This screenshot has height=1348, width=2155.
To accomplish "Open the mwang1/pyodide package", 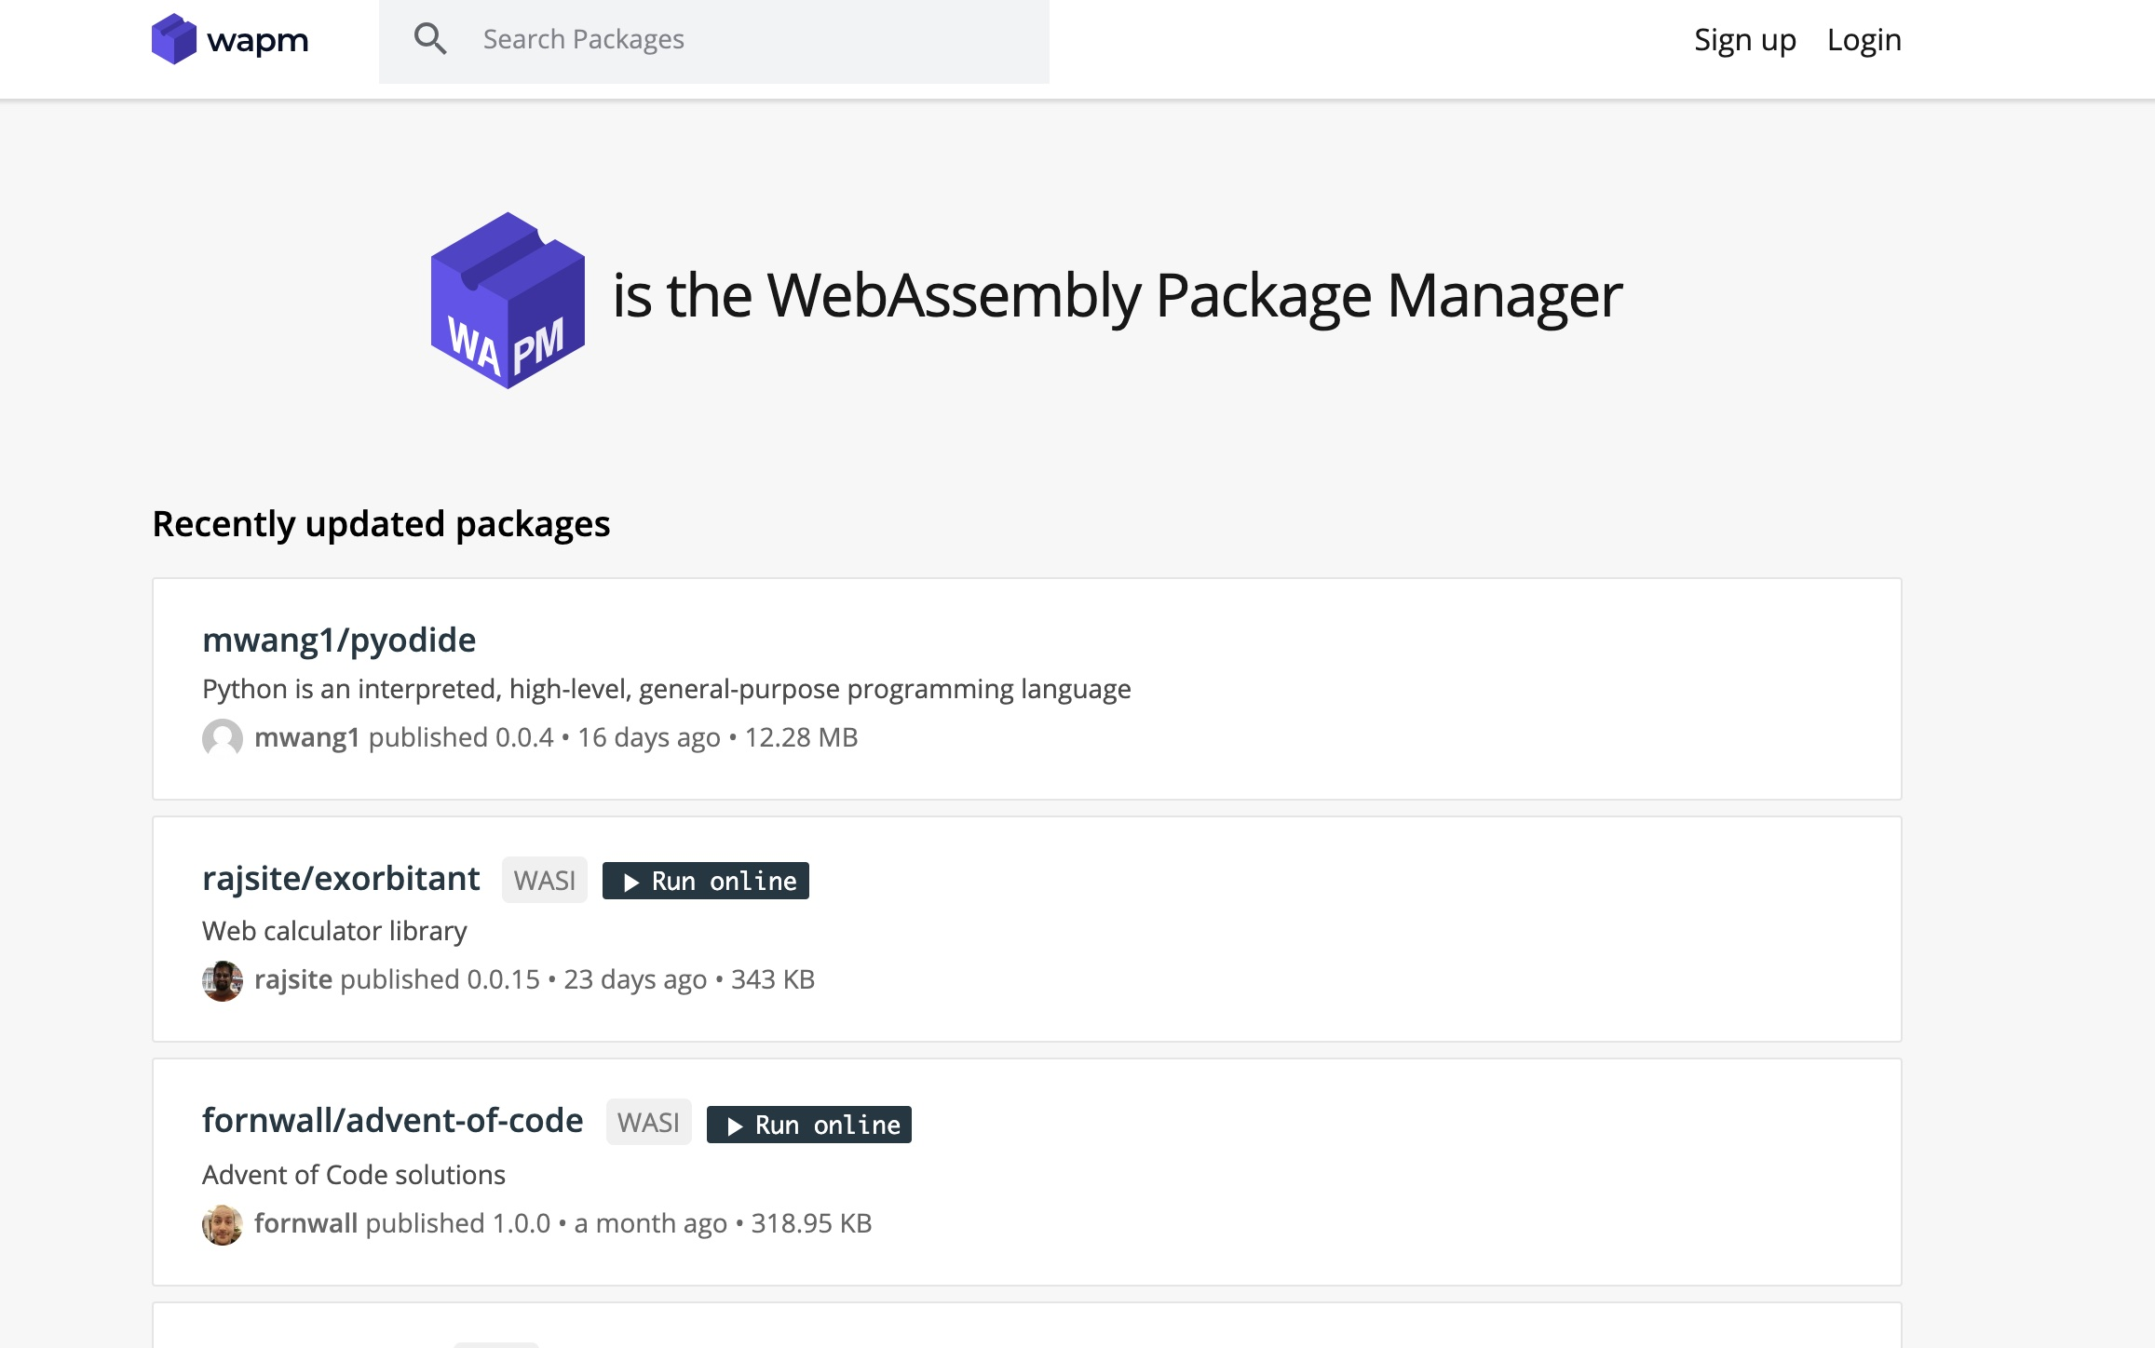I will pos(339,640).
